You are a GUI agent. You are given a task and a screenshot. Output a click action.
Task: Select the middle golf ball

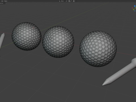click(x=58, y=42)
